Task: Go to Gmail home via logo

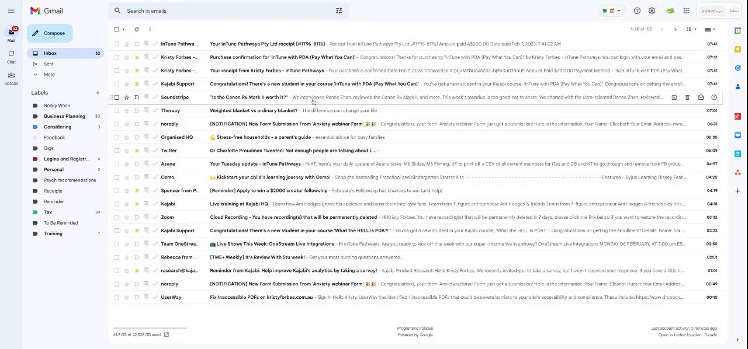Action: click(47, 11)
